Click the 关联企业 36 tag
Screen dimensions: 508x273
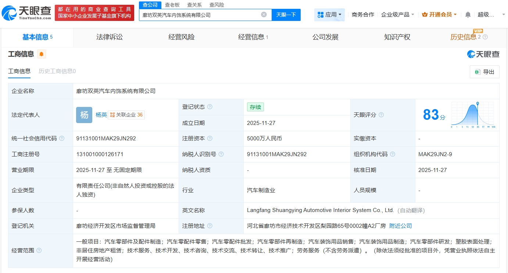pyautogui.click(x=126, y=115)
